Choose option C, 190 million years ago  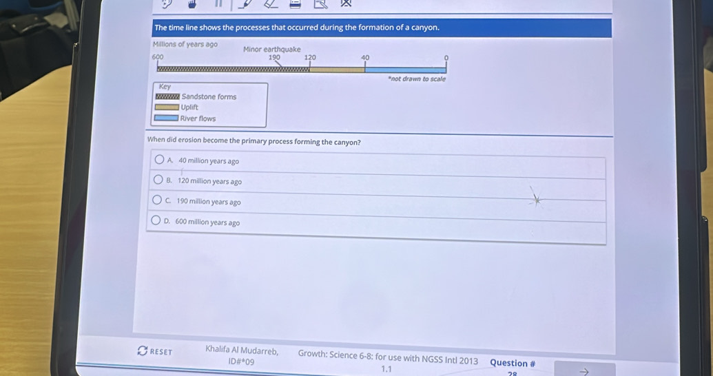tap(158, 202)
